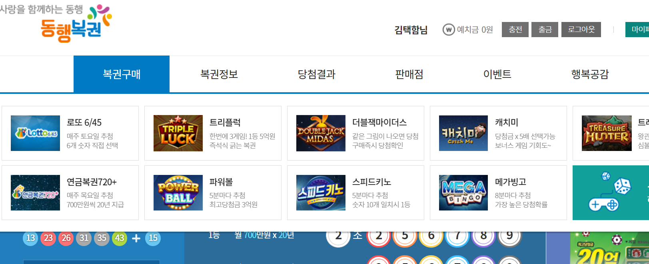
Task: Click '매주 토요일 추첨' description text
Action: (x=90, y=136)
